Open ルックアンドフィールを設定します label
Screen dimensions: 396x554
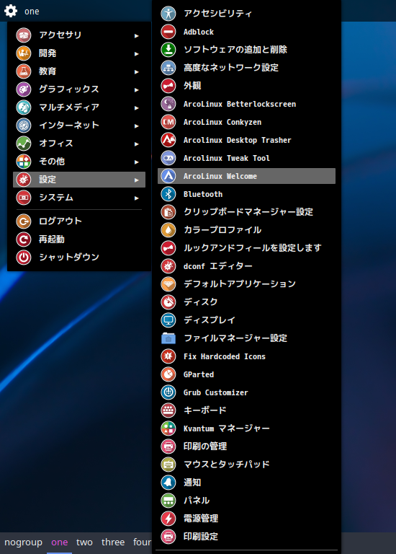point(253,247)
